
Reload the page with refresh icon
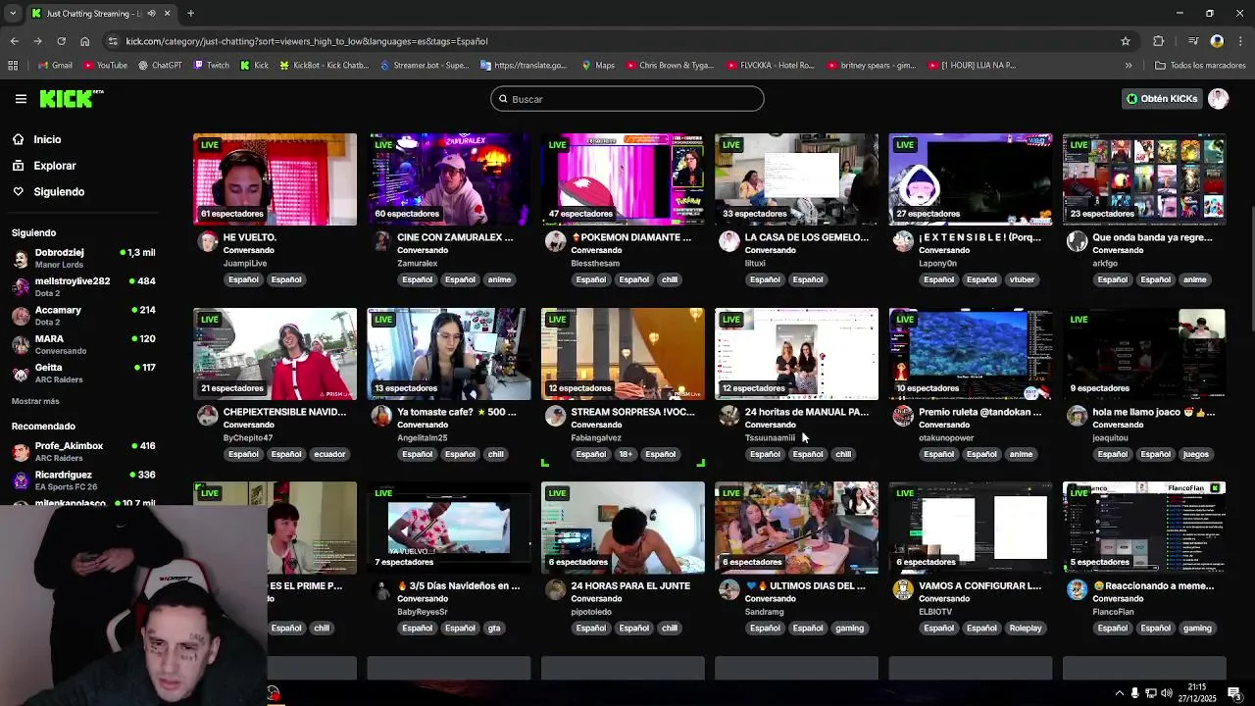(61, 41)
